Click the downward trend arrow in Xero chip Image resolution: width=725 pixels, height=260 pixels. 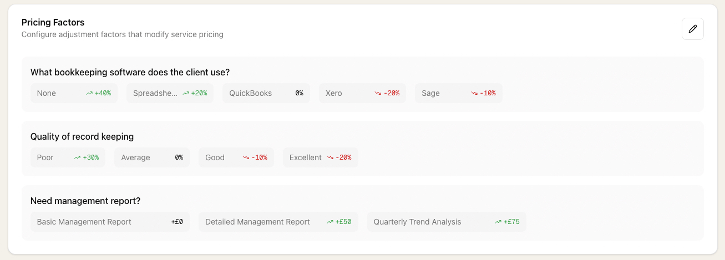[x=378, y=93]
